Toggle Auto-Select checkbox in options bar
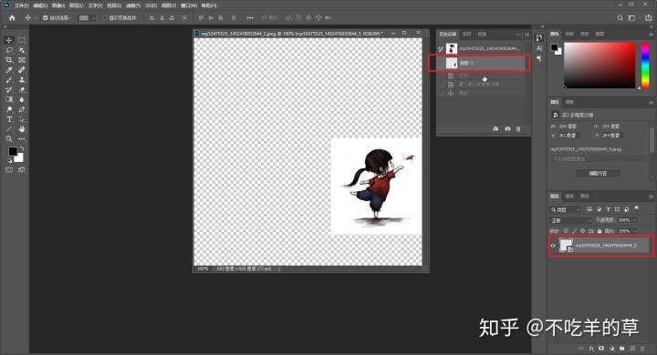Image resolution: width=657 pixels, height=355 pixels. pyautogui.click(x=46, y=18)
